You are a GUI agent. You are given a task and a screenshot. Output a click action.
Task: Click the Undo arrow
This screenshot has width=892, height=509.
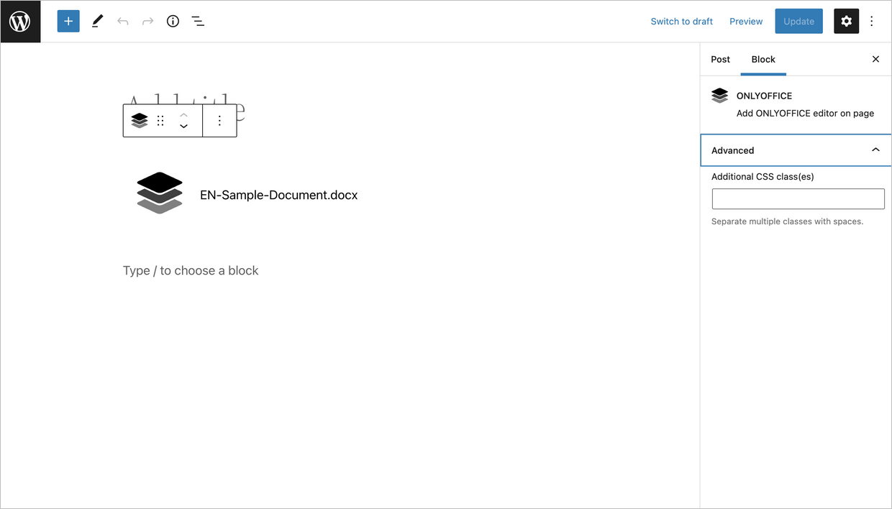click(123, 22)
